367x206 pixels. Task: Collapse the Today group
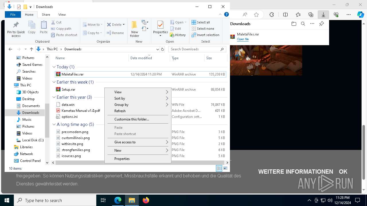[x=54, y=67]
